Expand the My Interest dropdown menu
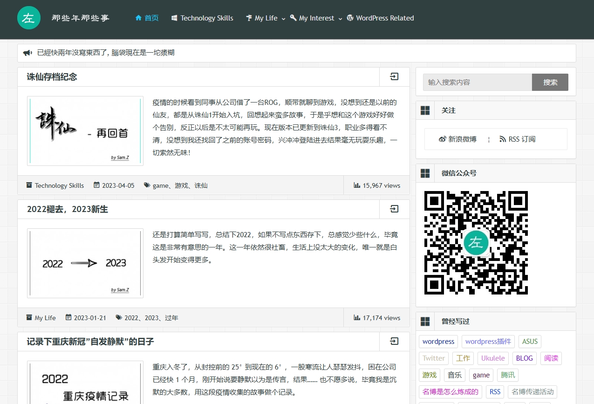594x404 pixels. click(x=317, y=18)
